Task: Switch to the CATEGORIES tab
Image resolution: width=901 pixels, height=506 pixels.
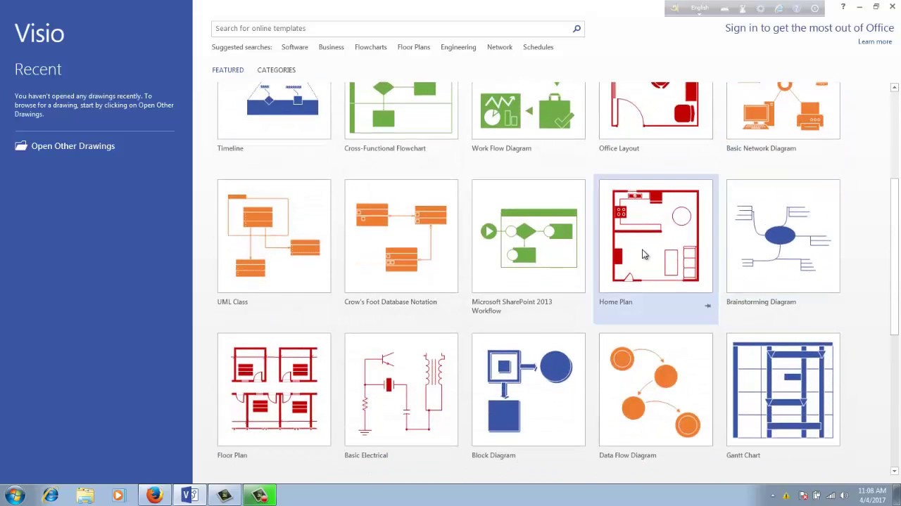Action: (276, 70)
